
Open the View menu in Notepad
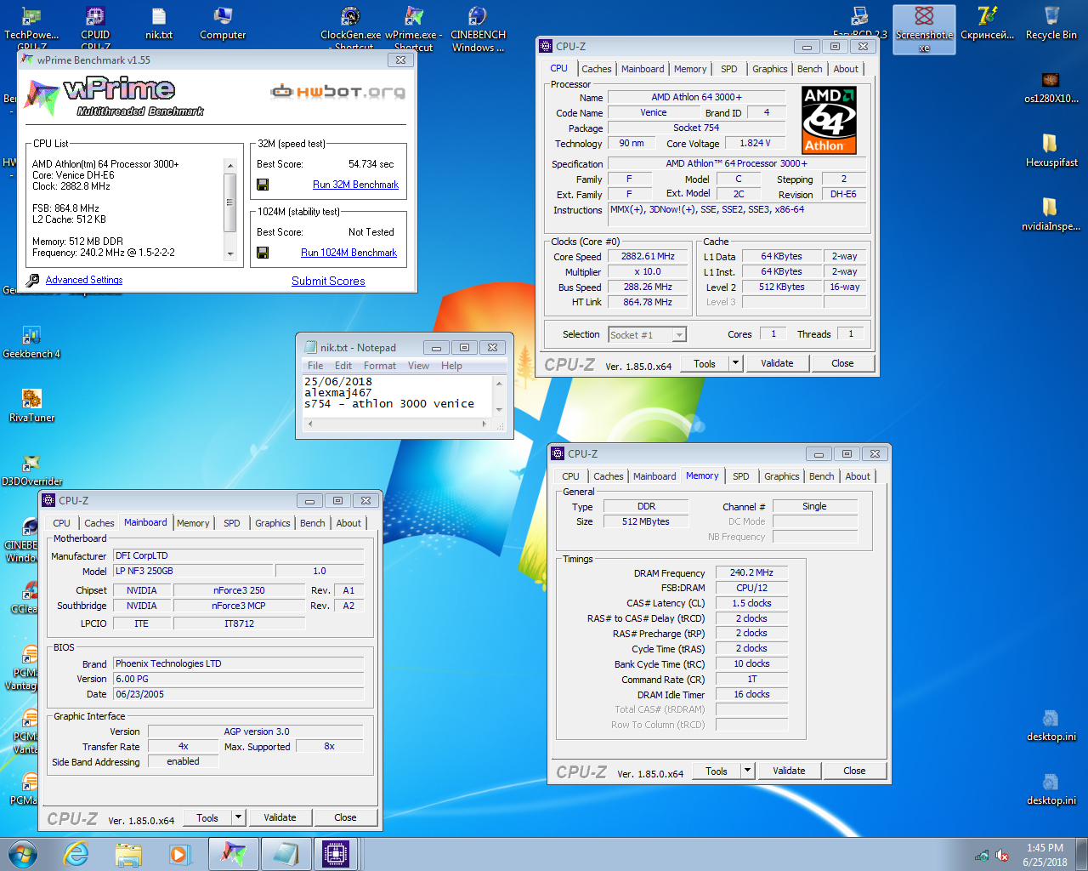pos(418,366)
